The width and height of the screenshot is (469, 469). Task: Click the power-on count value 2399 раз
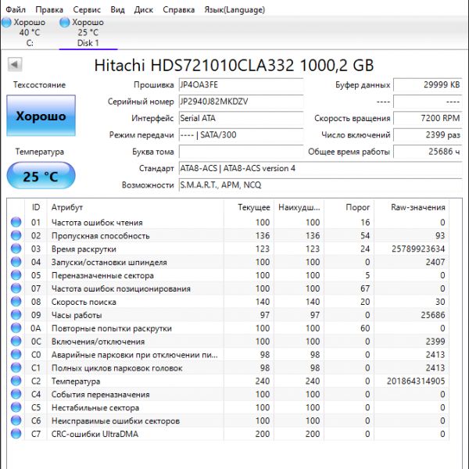pos(428,135)
